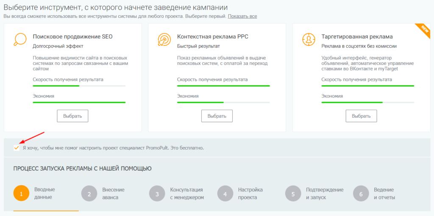This screenshot has width=434, height=216.
Task: Switch to the Внесение аванса step
Action: 113,193
